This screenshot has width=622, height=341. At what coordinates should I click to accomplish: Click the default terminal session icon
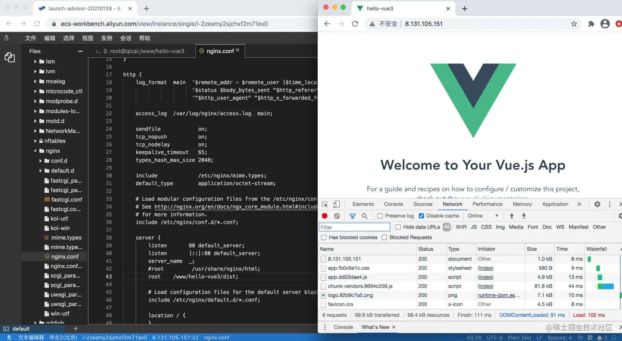click(x=6, y=329)
